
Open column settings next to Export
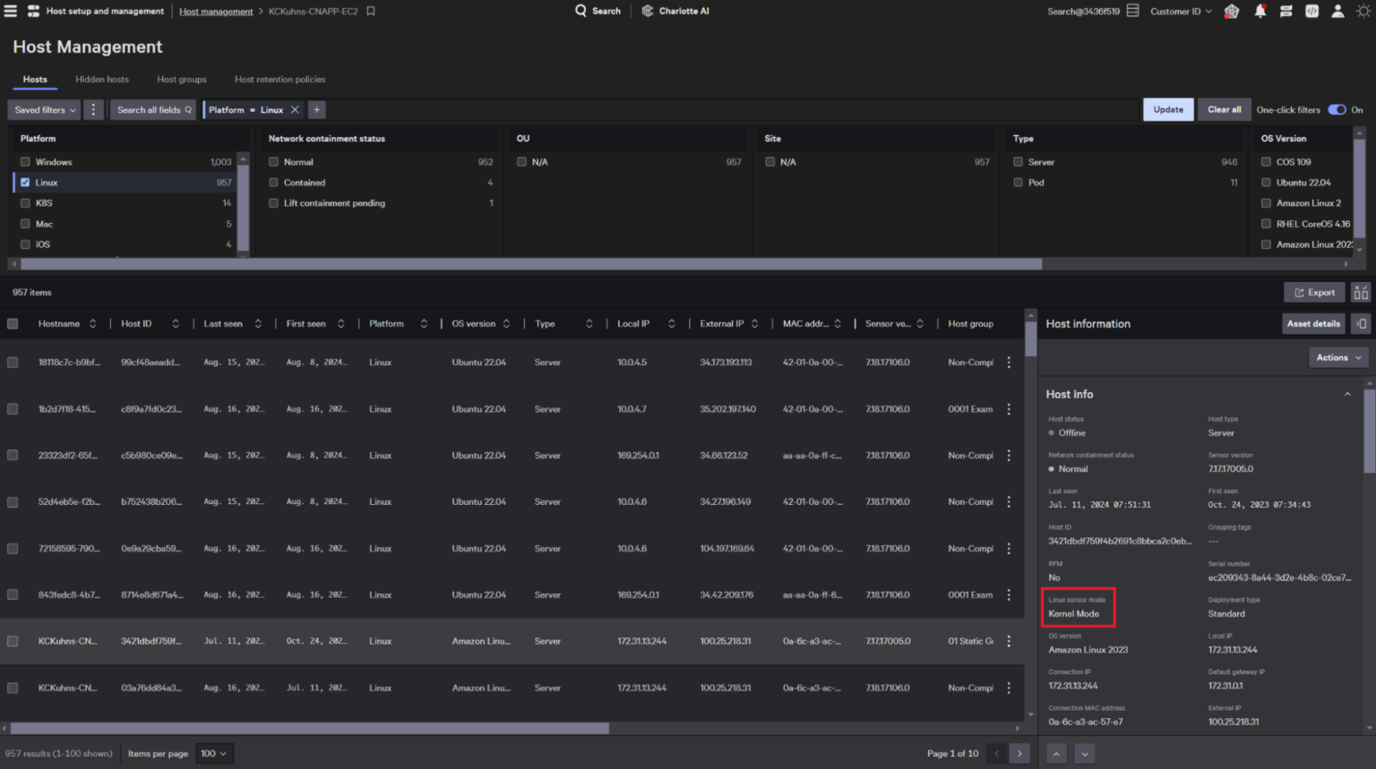tap(1360, 292)
